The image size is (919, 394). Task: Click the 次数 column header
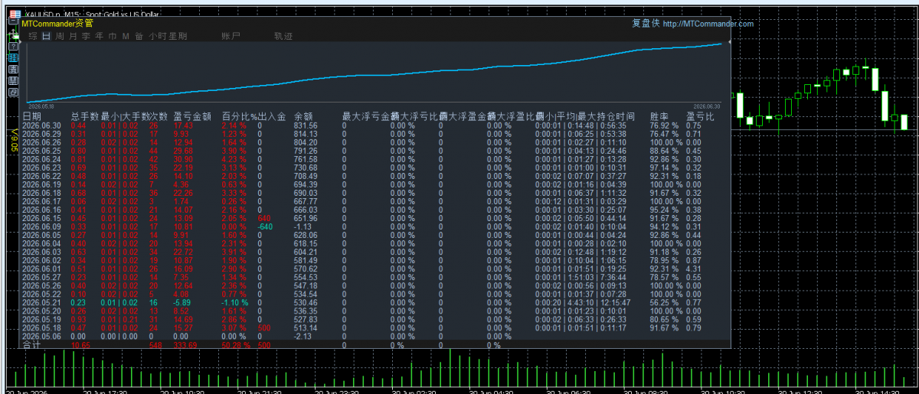159,117
